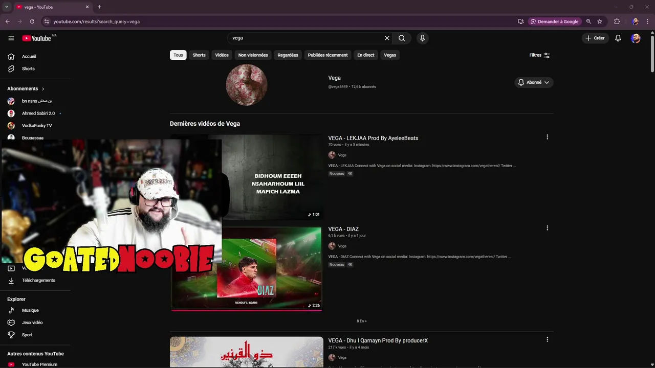This screenshot has width=655, height=368.
Task: Select the Publiées récemment filter chip
Action: [327, 55]
